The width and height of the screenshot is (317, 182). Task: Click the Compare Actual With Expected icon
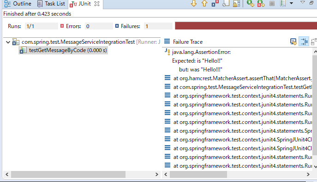click(314, 41)
